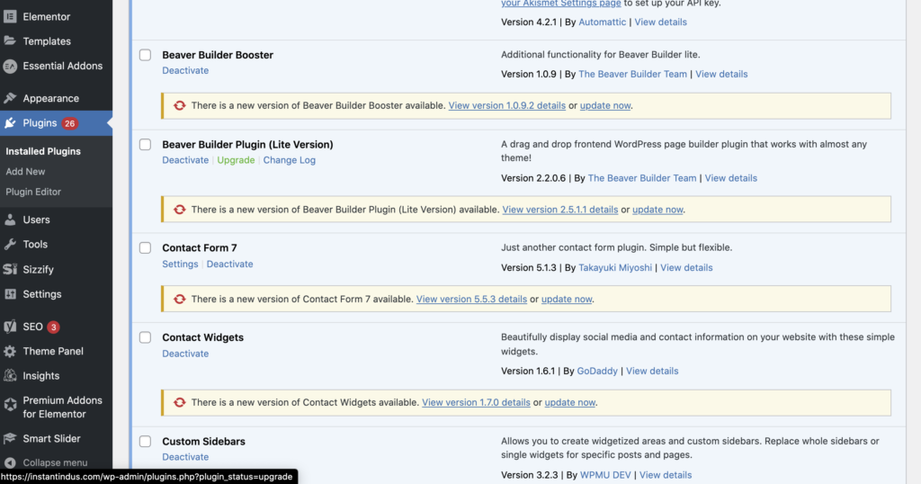Deactivate Beaver Builder Plugin Lite Version
This screenshot has height=484, width=921.
(185, 160)
